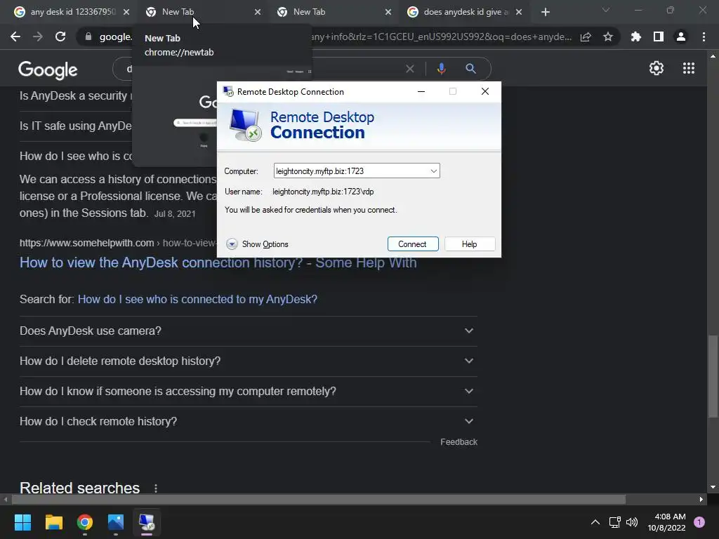719x539 pixels.
Task: Click the padlock site info icon
Action: [88, 36]
